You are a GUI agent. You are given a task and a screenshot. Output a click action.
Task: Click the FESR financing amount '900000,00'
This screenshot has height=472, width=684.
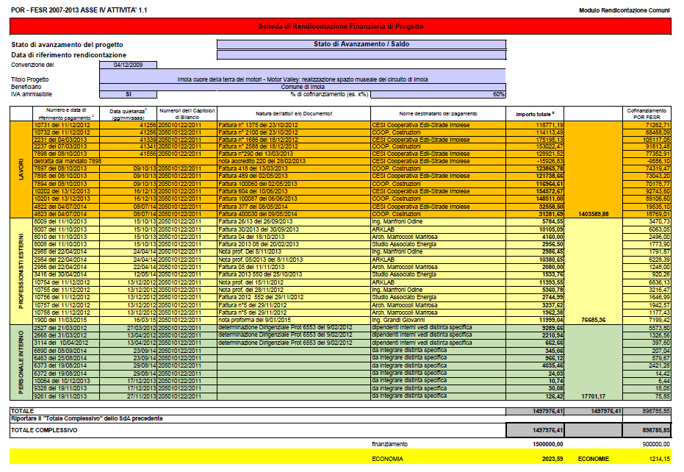click(x=656, y=444)
